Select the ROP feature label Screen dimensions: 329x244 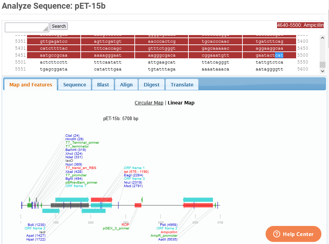pos(125,225)
